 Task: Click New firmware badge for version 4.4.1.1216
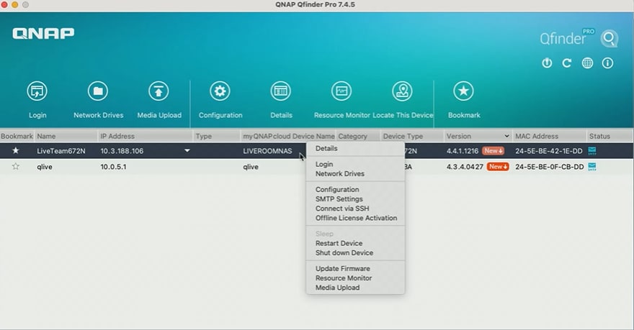494,151
